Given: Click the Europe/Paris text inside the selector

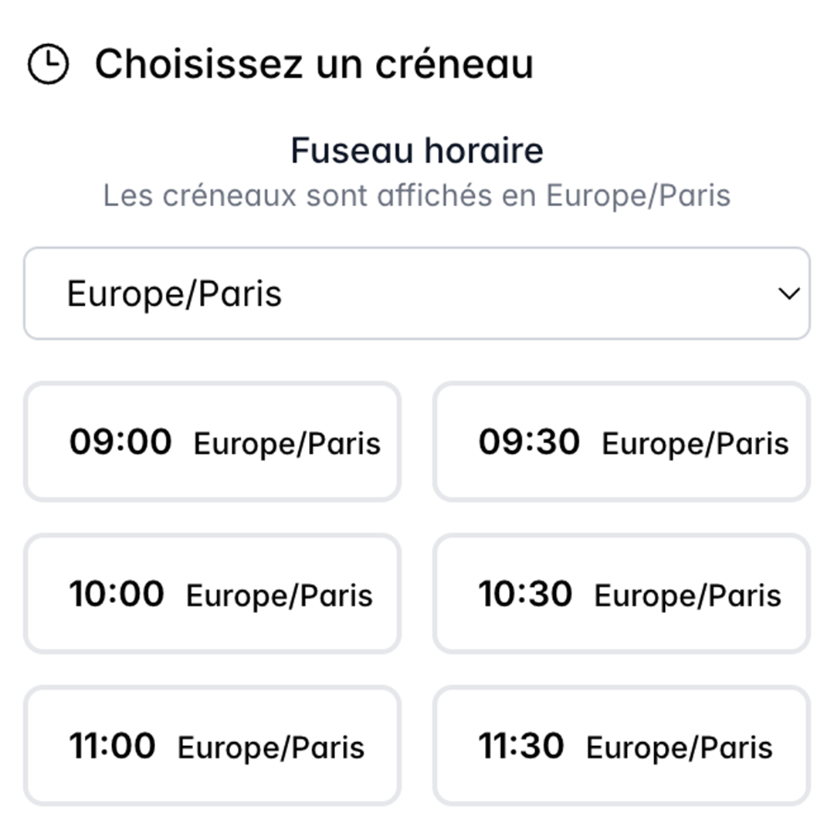Looking at the screenshot, I should (175, 293).
